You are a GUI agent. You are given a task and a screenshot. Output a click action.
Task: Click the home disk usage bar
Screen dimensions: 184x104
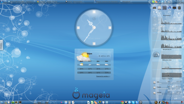169,88
